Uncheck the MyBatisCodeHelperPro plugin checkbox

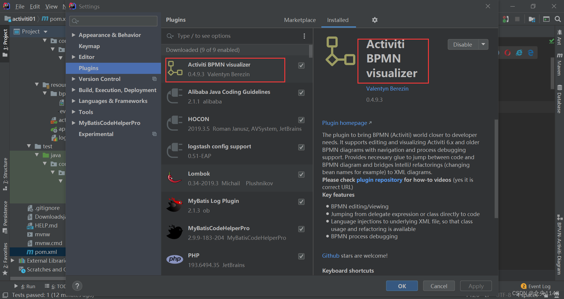click(x=301, y=229)
